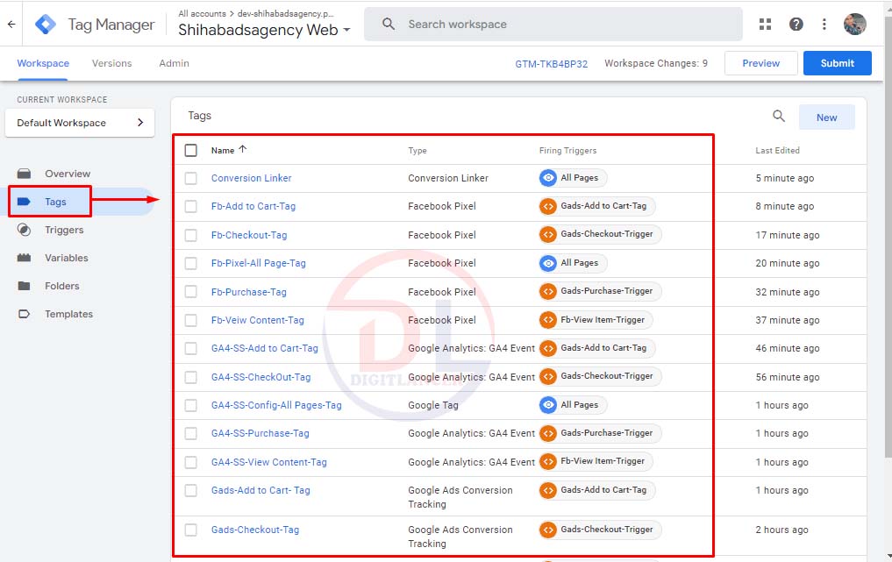The width and height of the screenshot is (892, 562).
Task: Open the help question mark icon
Action: pyautogui.click(x=796, y=24)
